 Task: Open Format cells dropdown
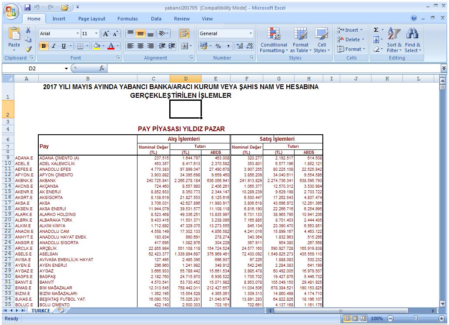[x=352, y=49]
